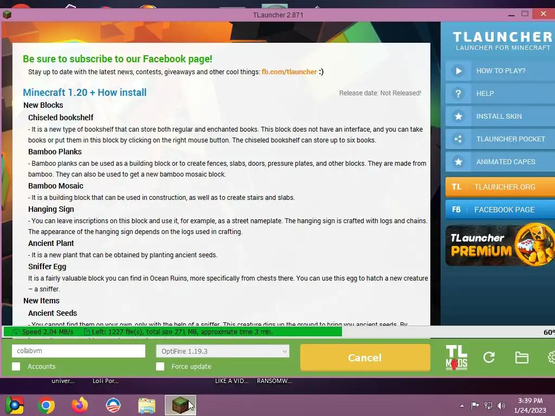Click the 'LIKE A VID...' desktop icon label
Screen dimensions: 555x416
232,381
